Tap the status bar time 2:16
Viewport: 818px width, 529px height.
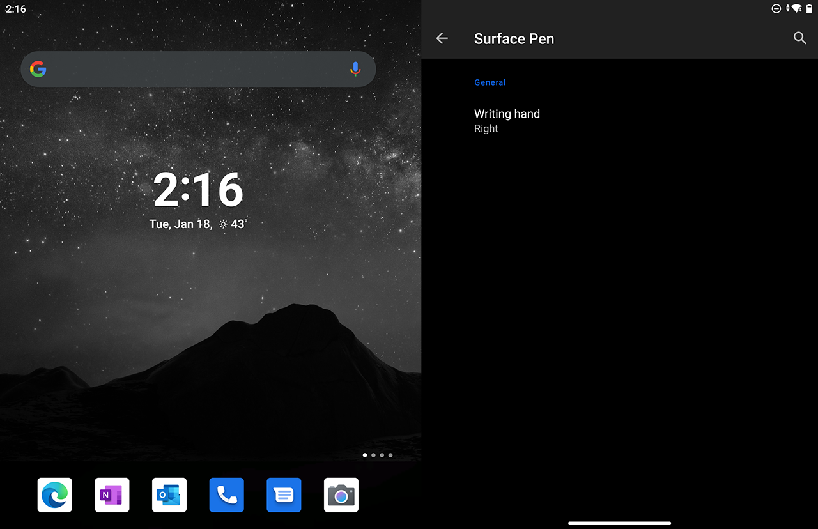coord(15,9)
